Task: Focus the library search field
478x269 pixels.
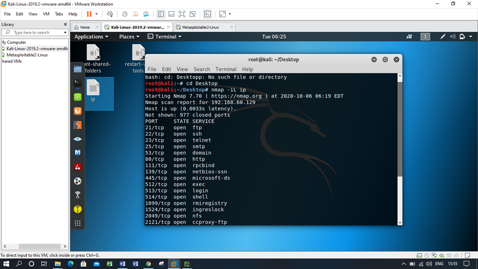Action: pyautogui.click(x=35, y=33)
